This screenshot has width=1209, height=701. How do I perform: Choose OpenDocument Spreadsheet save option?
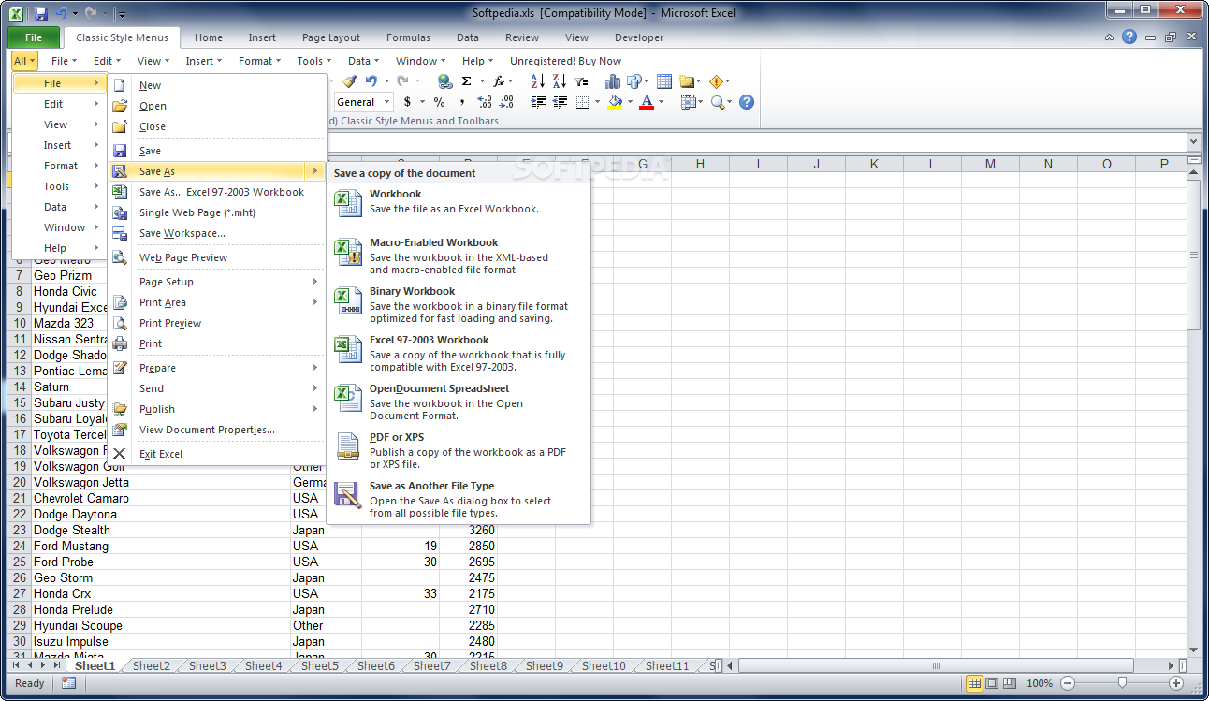[x=459, y=402]
